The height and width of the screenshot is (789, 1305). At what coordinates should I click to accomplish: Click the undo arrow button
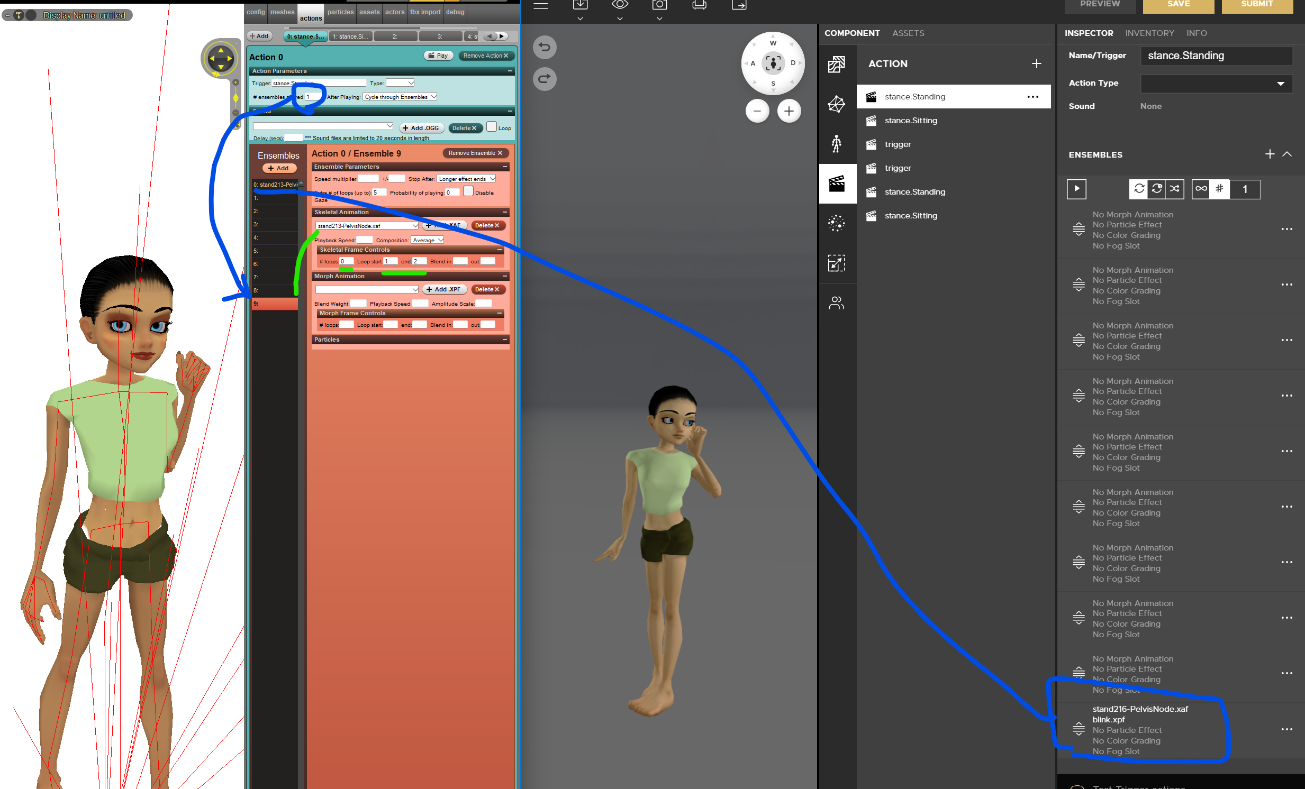tap(544, 47)
